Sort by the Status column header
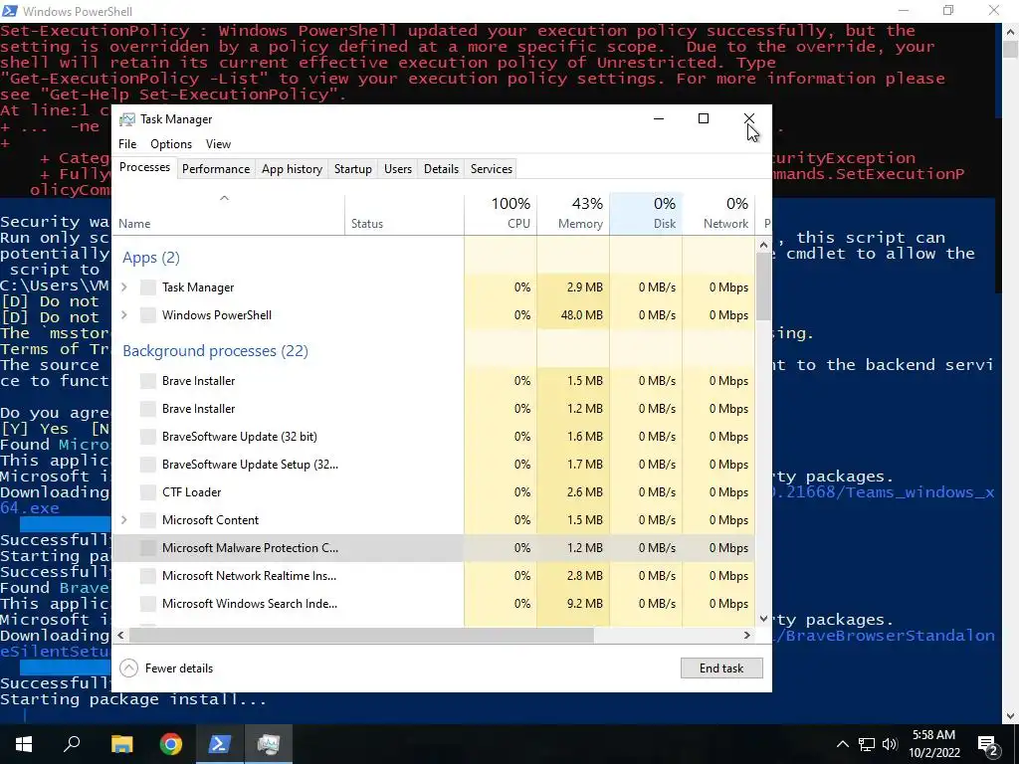Image resolution: width=1019 pixels, height=764 pixels. click(x=404, y=214)
